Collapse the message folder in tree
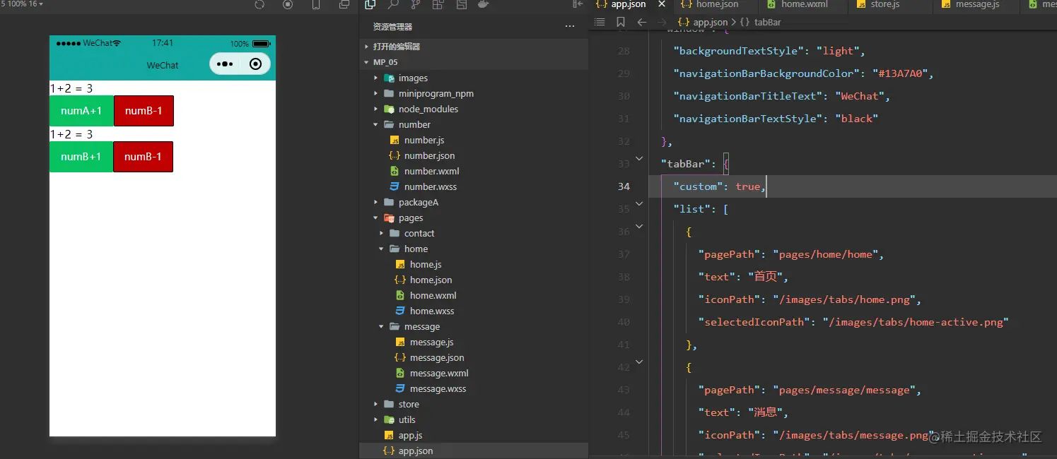Image resolution: width=1057 pixels, height=459 pixels. pyautogui.click(x=474, y=326)
